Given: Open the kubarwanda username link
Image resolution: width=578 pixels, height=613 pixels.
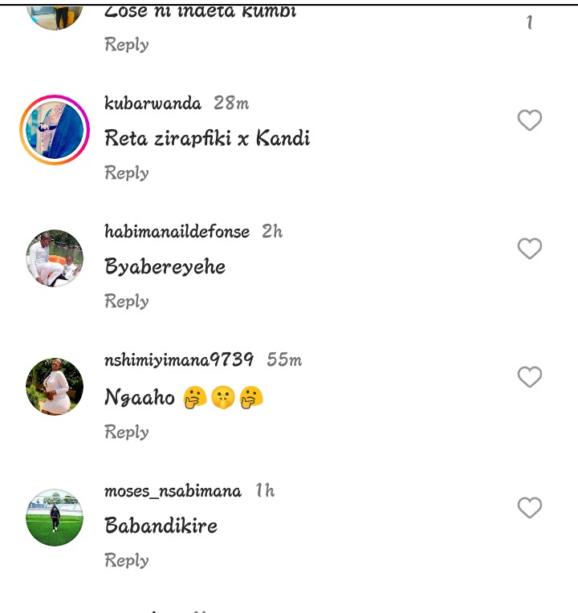Looking at the screenshot, I should (153, 104).
